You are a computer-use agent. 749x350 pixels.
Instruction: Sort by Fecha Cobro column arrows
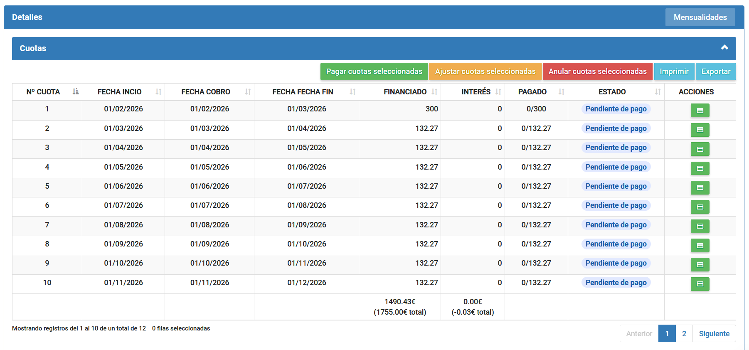pos(248,92)
